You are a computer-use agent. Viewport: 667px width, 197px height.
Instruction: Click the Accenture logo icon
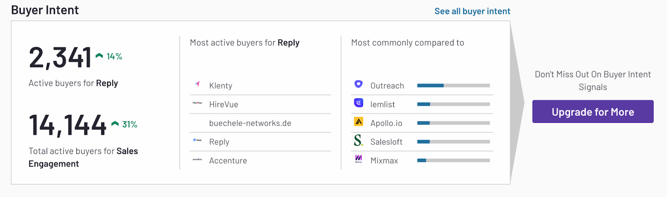[x=197, y=159]
